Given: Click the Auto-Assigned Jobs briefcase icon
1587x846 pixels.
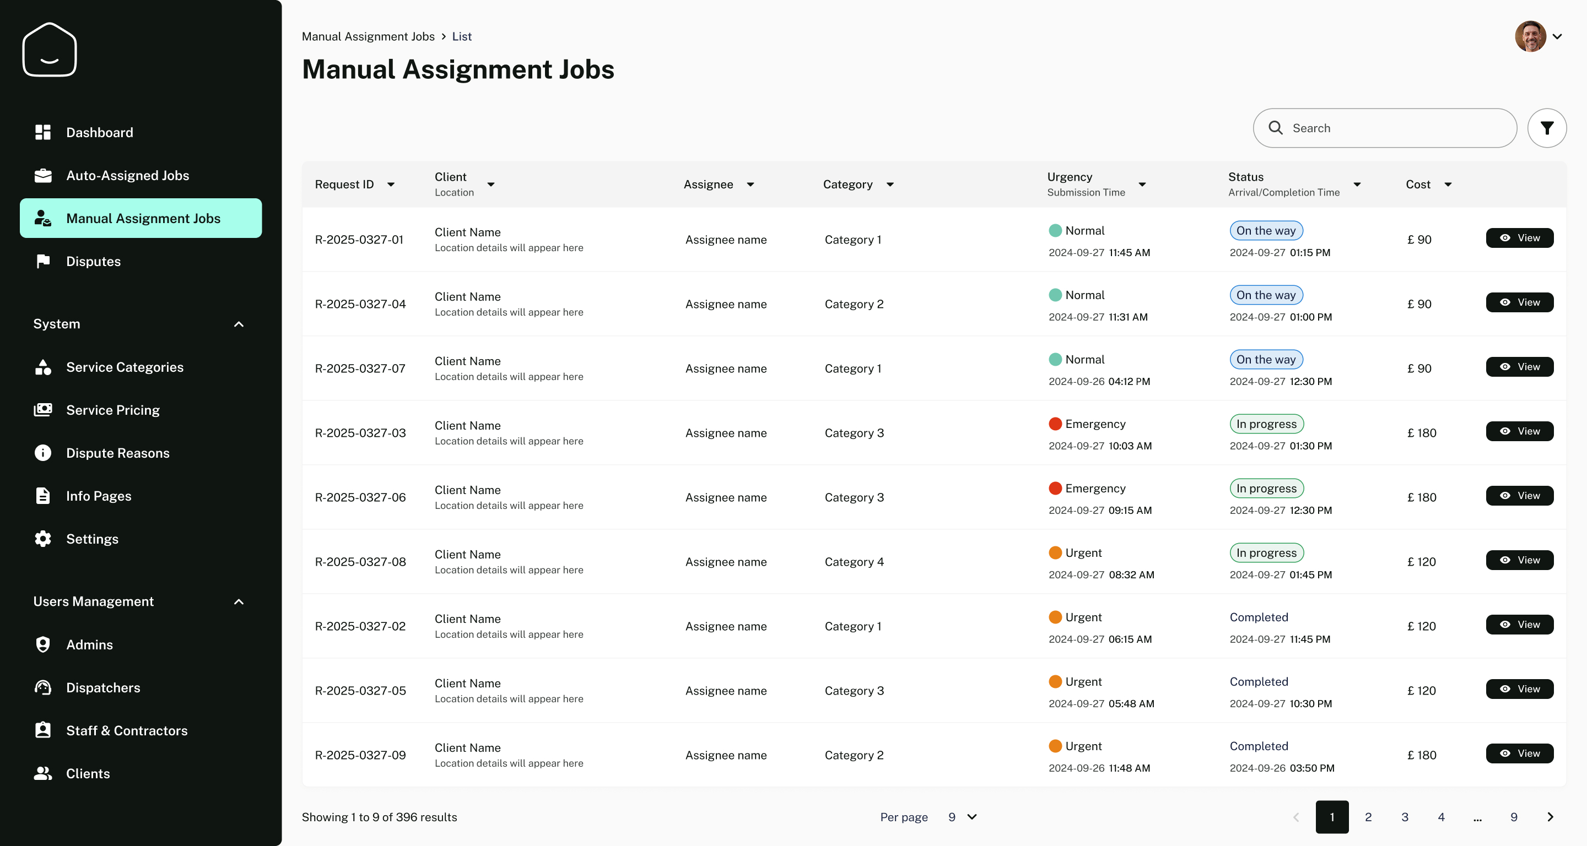Looking at the screenshot, I should [42, 176].
